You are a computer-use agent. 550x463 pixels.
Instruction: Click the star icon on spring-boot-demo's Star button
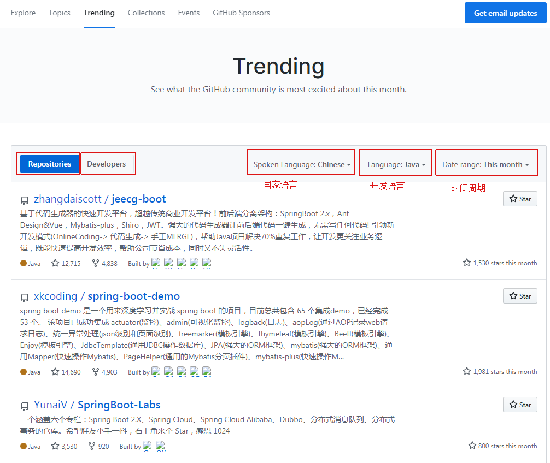point(513,296)
